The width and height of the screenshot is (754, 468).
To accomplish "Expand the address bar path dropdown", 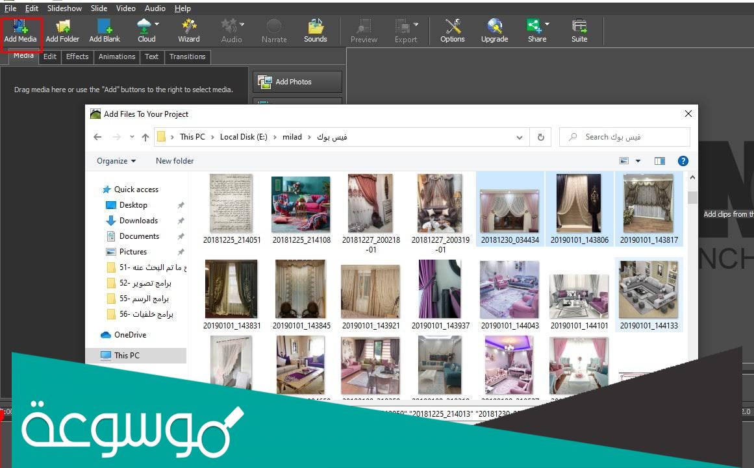I will 519,138.
